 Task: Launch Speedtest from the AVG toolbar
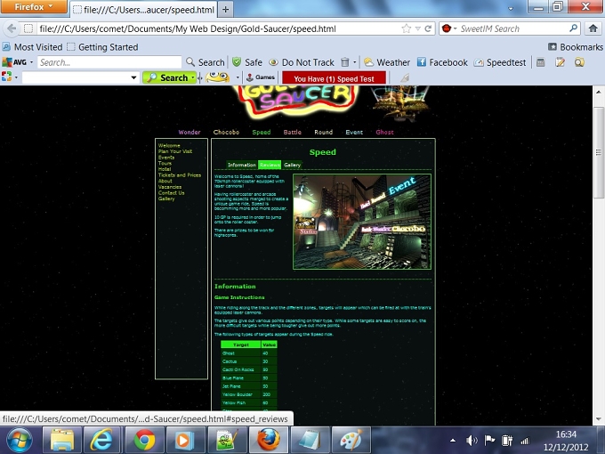(x=500, y=62)
